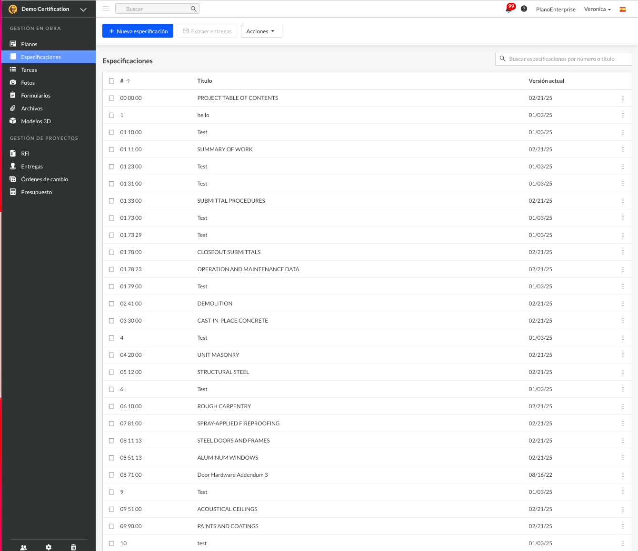Toggle the hamburger sidebar menu icon
This screenshot has height=551, width=638.
[106, 9]
